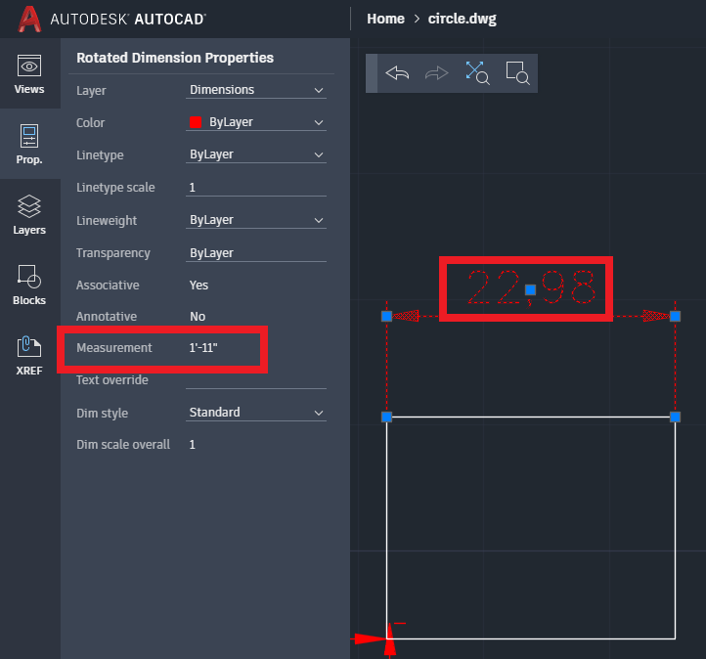The width and height of the screenshot is (706, 659).
Task: Open the Blocks panel
Action: pos(29,285)
